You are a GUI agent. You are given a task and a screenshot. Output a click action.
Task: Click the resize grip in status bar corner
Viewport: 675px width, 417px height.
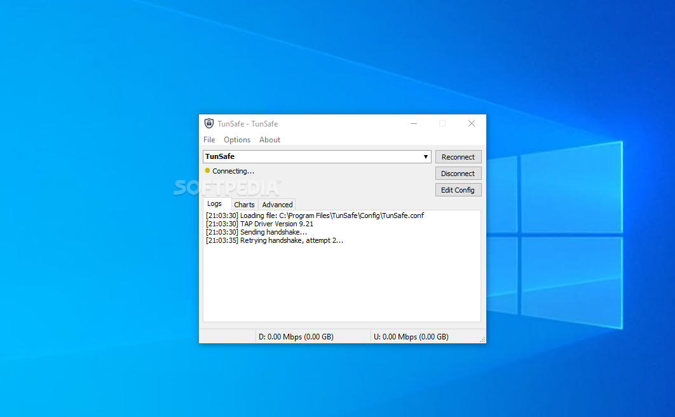click(482, 339)
